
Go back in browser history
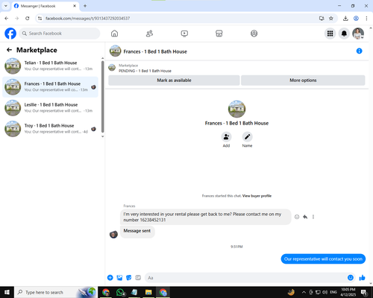pos(7,19)
